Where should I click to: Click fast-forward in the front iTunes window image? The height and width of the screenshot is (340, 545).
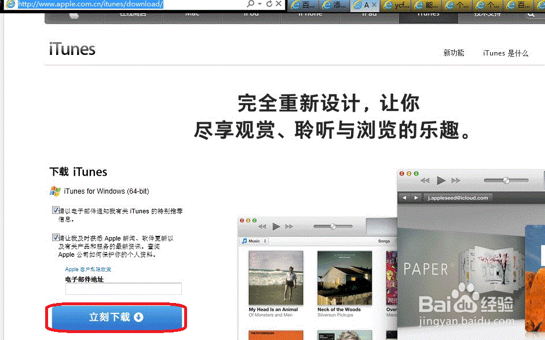[289, 227]
